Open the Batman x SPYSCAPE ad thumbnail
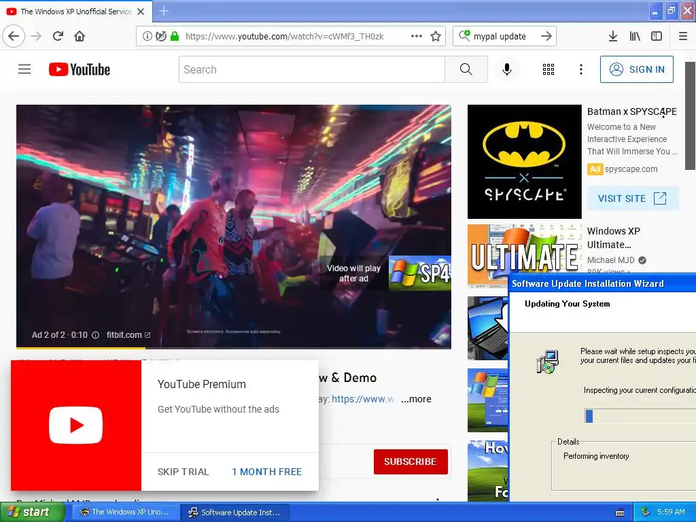 tap(524, 162)
